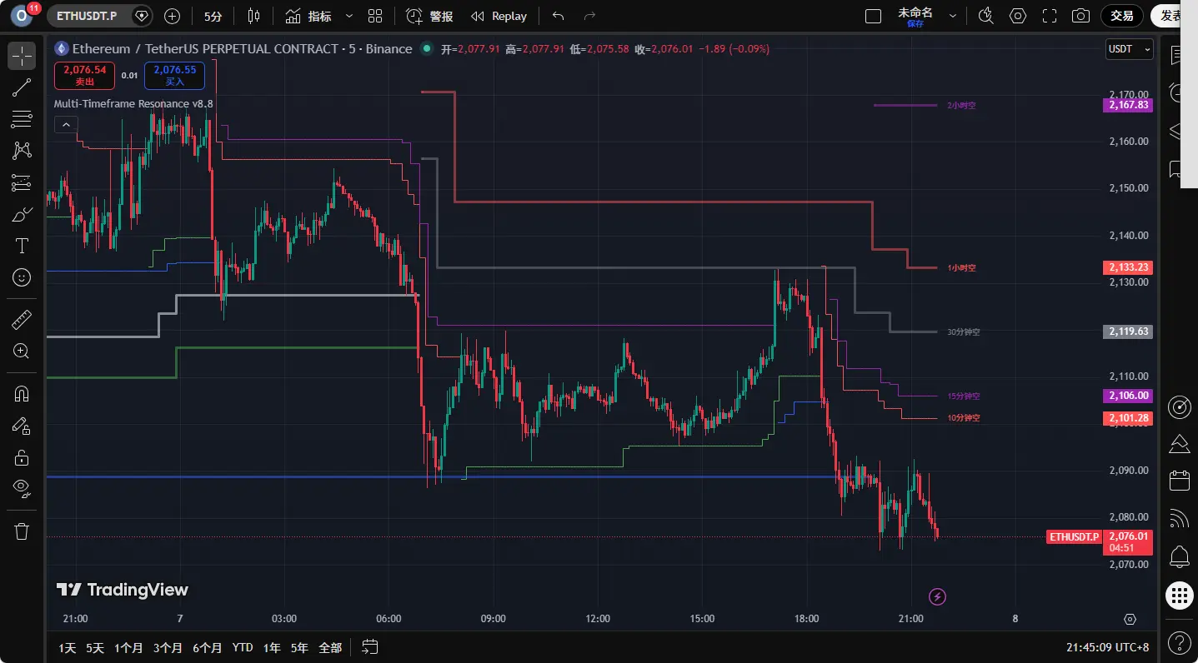1198x663 pixels.
Task: Open the mountain-shaped ideas icon in the sidebar
Action: [x=1180, y=443]
